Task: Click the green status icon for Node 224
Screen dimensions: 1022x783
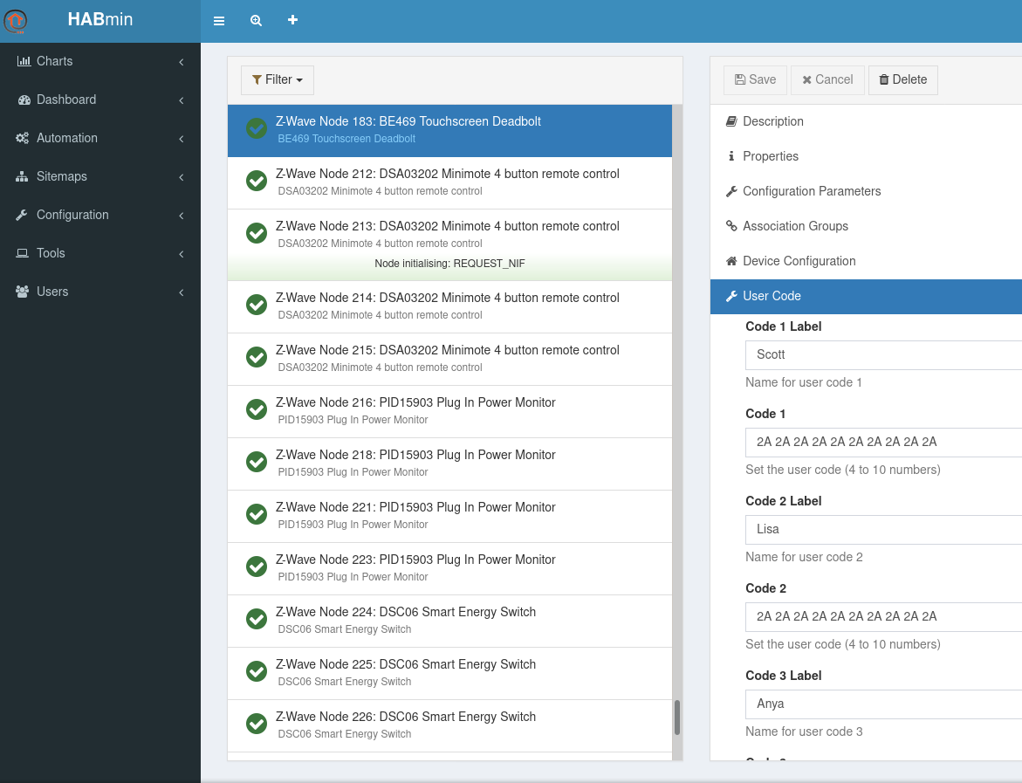Action: [257, 619]
